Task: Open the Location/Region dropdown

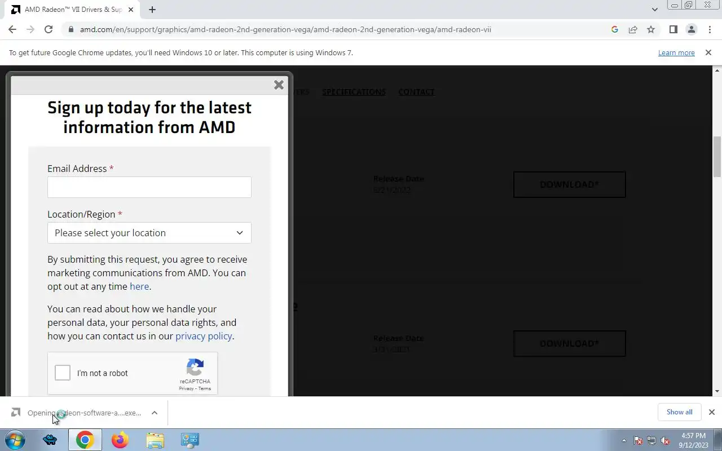Action: click(x=149, y=233)
